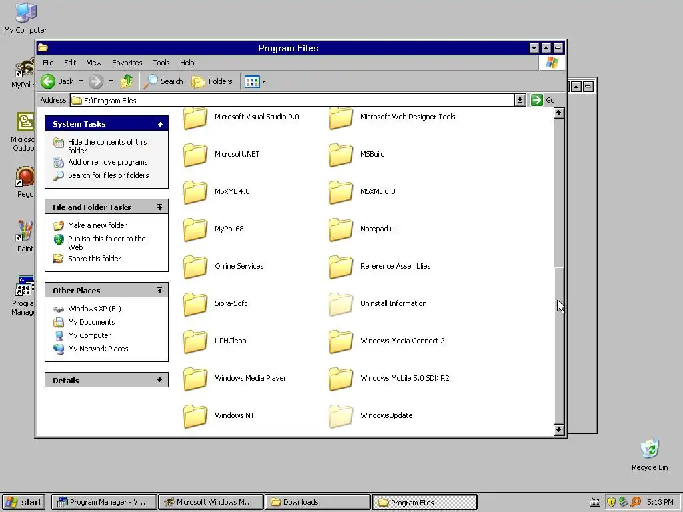Go to My Documents in Other Places
The height and width of the screenshot is (512, 683).
[91, 322]
